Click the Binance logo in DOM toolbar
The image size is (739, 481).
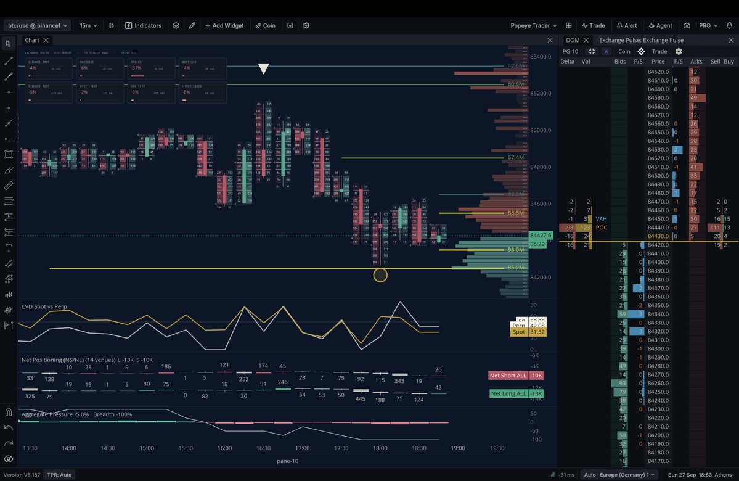pyautogui.click(x=641, y=51)
